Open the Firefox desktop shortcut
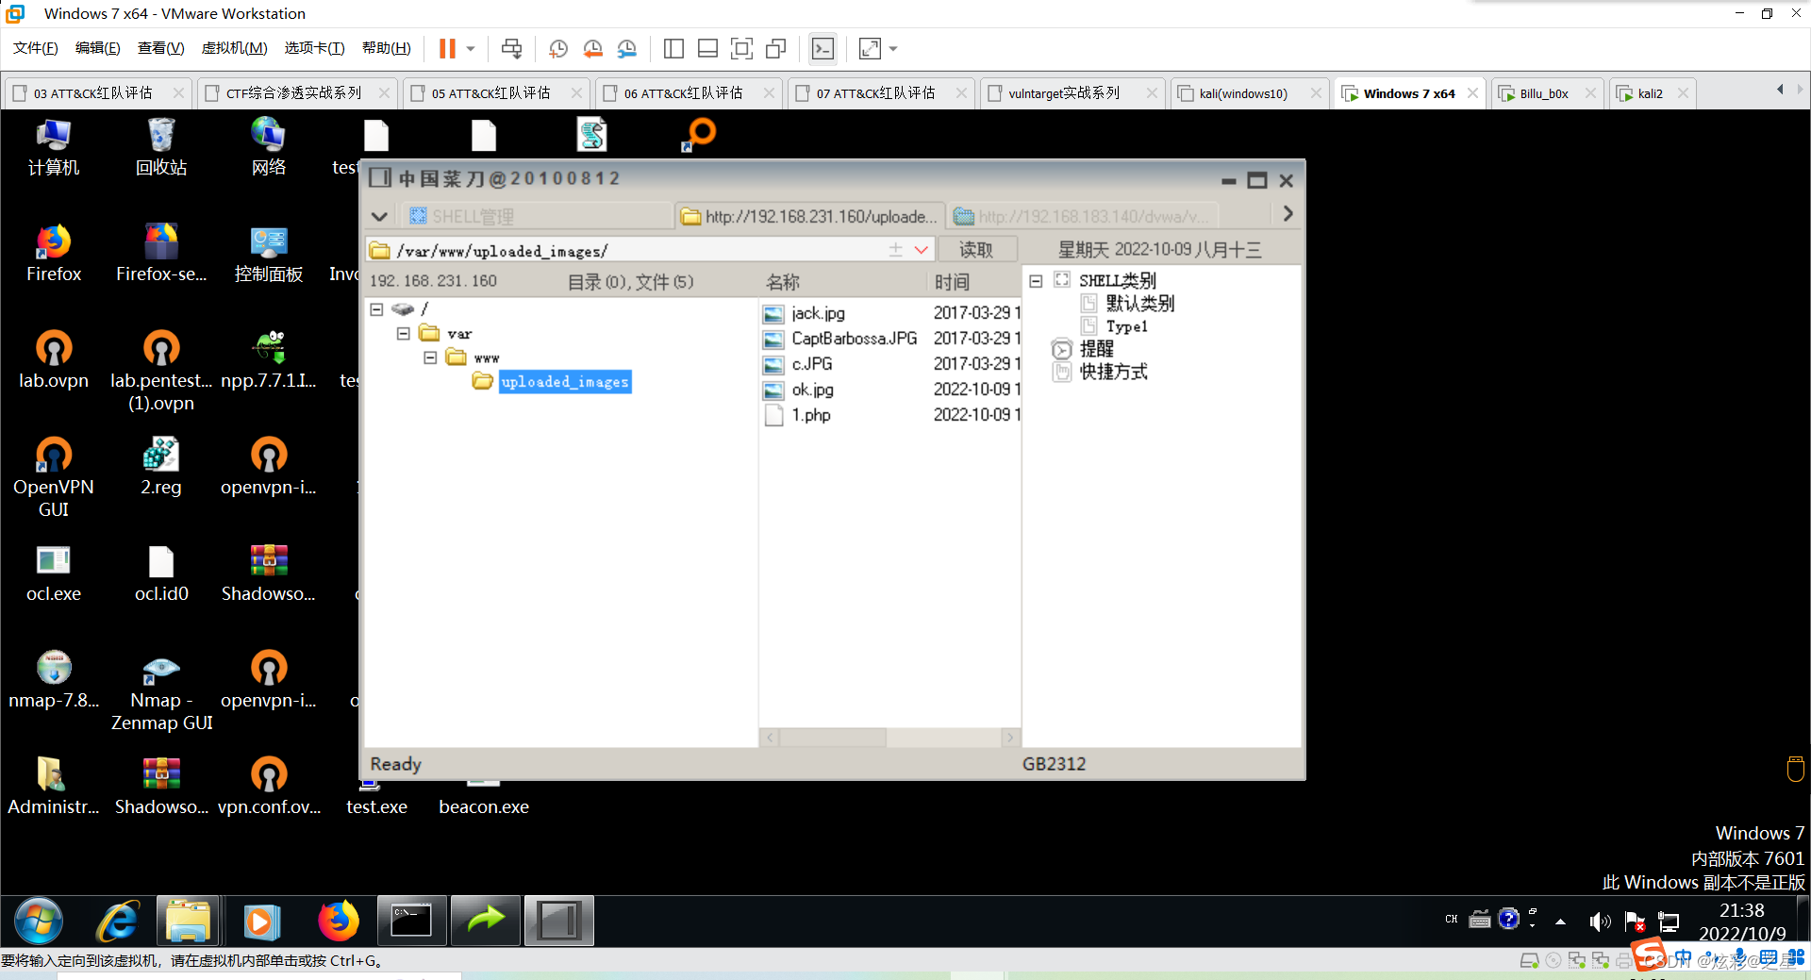 point(54,253)
